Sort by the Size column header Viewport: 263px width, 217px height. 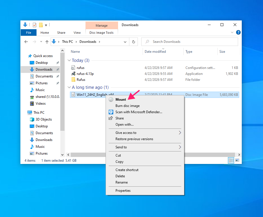222,52
